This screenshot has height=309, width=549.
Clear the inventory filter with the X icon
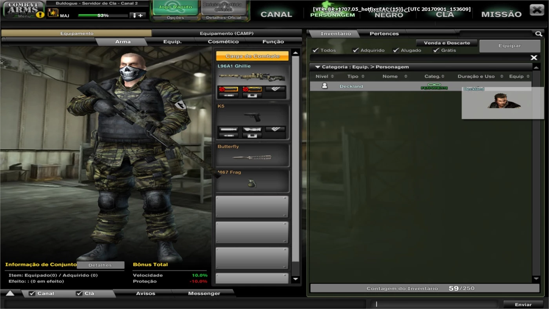(534, 58)
